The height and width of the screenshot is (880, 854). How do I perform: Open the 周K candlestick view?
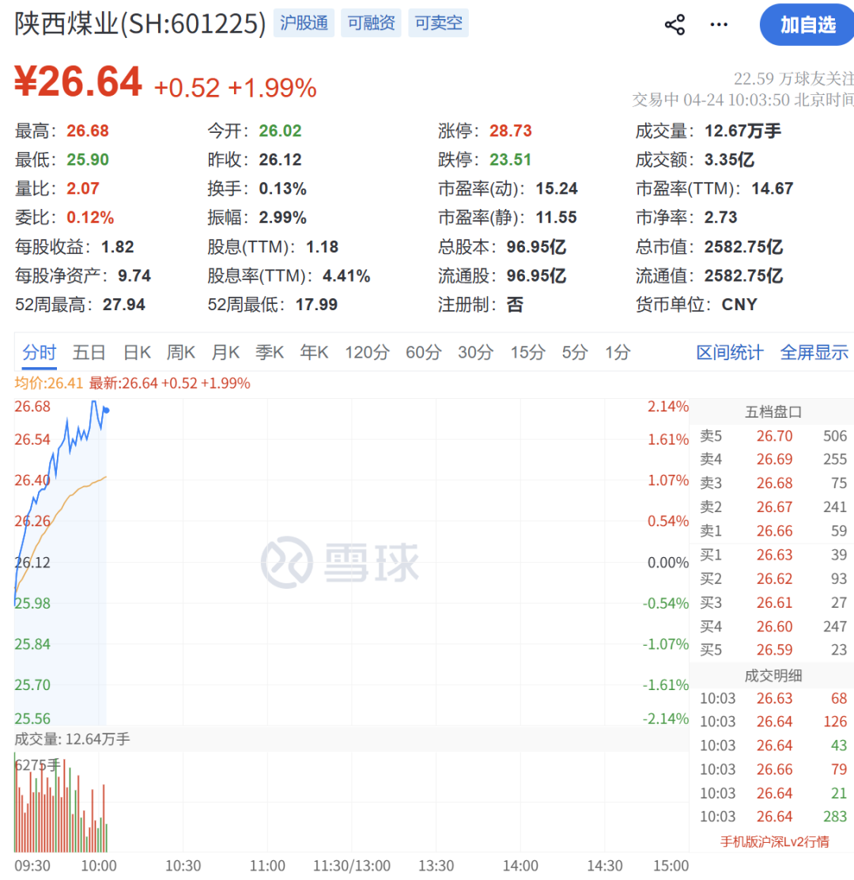(180, 353)
